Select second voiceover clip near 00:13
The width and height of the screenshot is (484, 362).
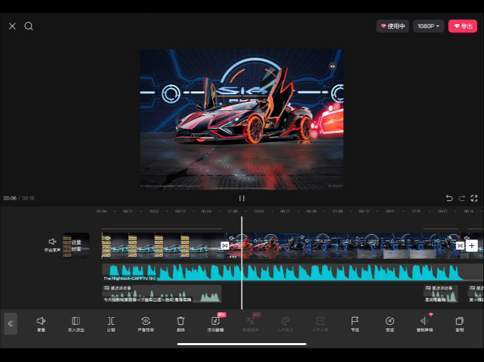pyautogui.click(x=440, y=293)
